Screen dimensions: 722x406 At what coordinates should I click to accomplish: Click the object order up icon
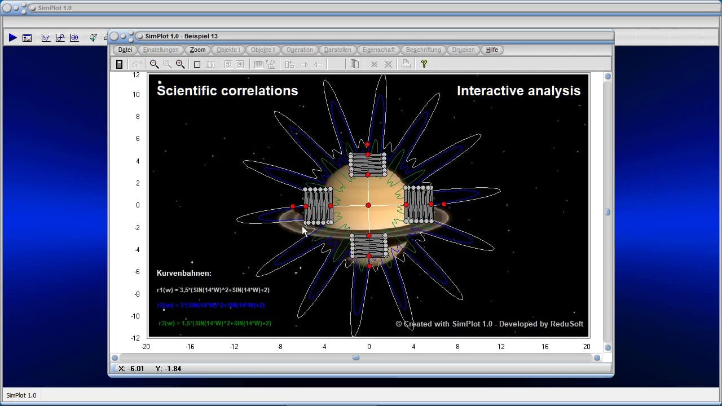289,64
